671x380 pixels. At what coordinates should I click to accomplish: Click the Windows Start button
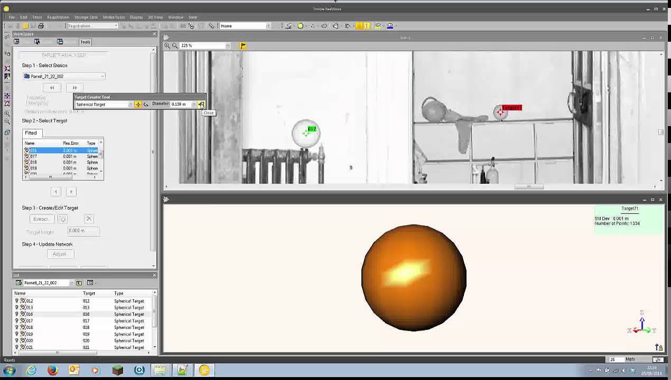coord(9,370)
